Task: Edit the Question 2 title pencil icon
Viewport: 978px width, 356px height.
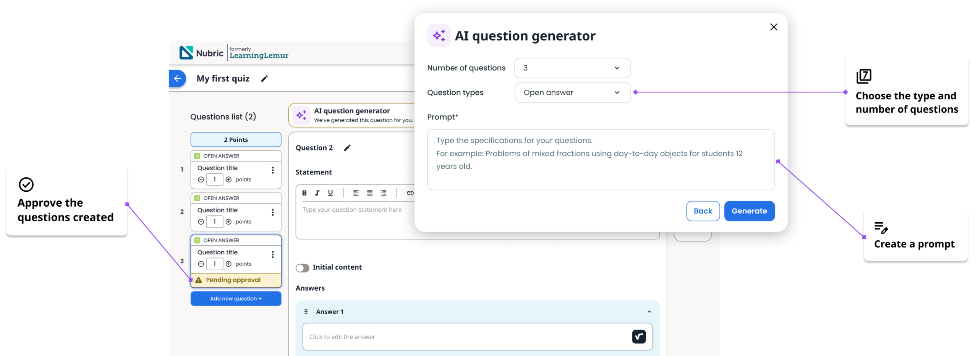Action: tap(347, 147)
